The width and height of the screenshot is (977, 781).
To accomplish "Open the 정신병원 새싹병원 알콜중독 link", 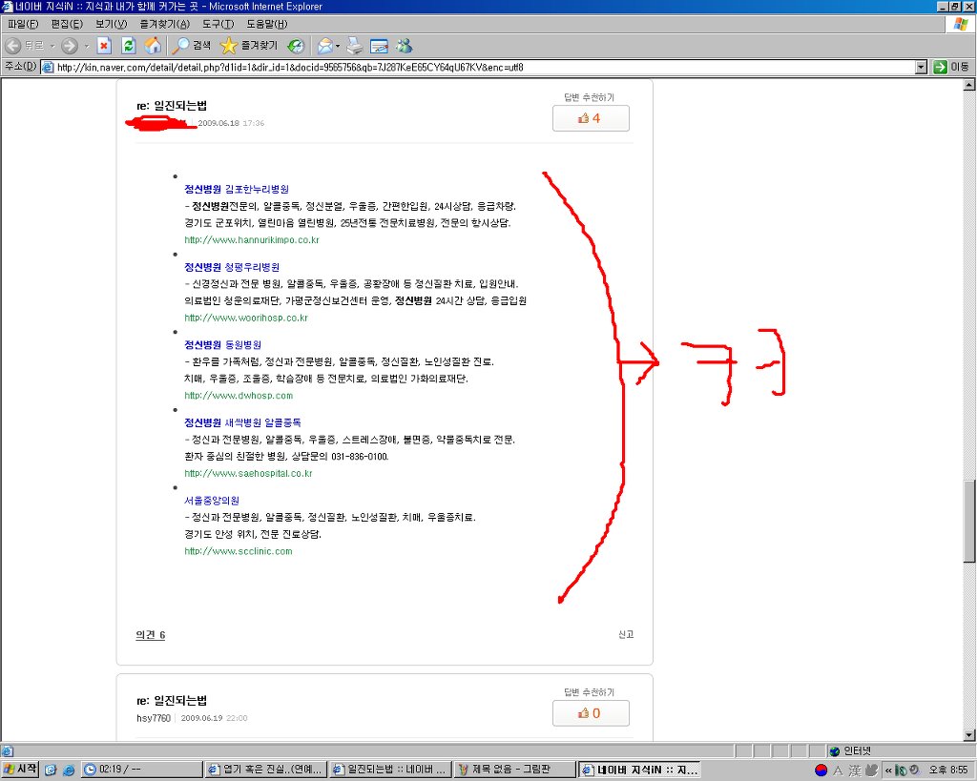I will click(242, 422).
